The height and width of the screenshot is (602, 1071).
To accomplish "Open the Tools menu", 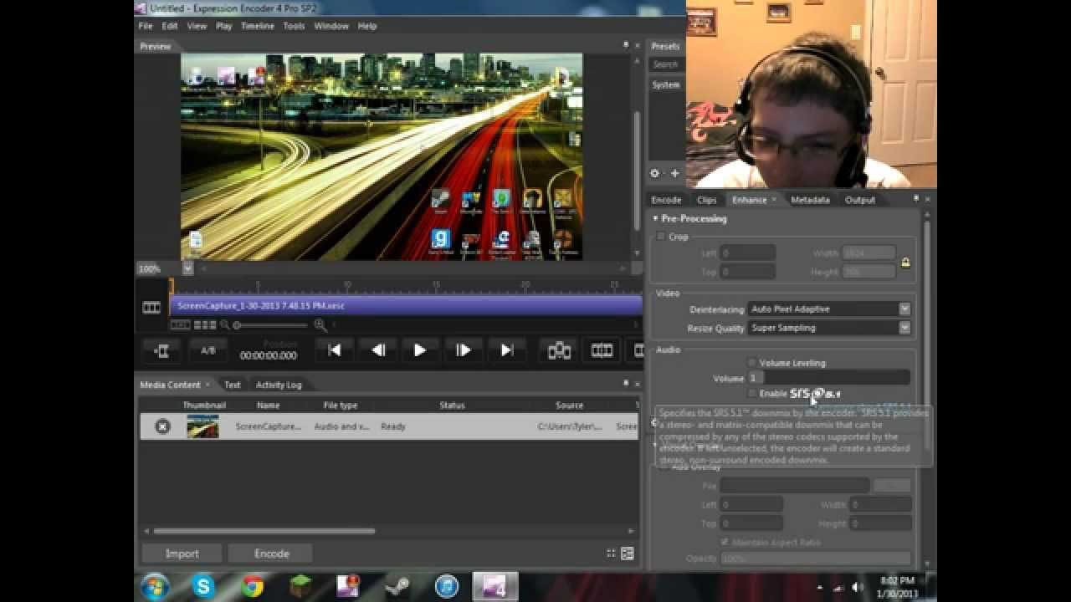I will pyautogui.click(x=294, y=26).
